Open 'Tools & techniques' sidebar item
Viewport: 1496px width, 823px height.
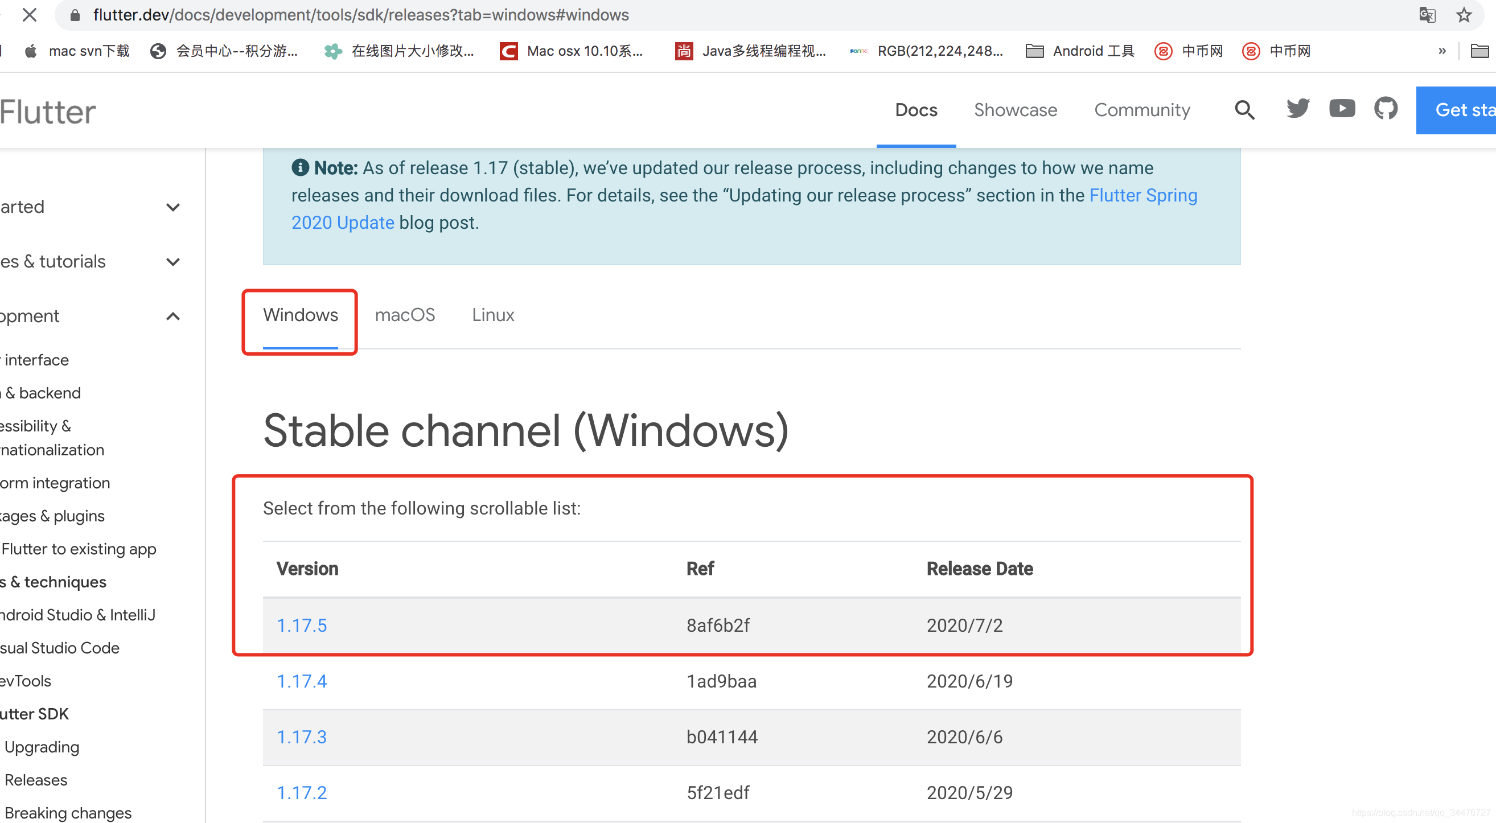coord(54,583)
